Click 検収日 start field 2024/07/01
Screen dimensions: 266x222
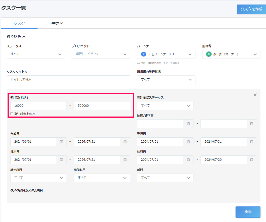pos(160,160)
